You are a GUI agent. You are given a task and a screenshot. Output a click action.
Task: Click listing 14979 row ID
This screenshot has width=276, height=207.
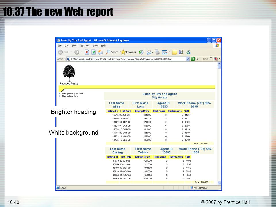tap(116, 161)
